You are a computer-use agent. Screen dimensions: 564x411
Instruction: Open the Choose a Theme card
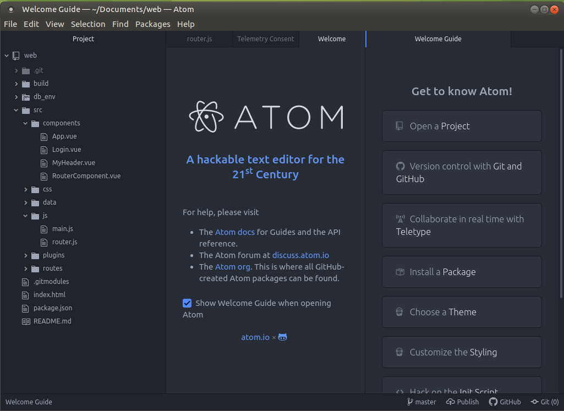(462, 312)
